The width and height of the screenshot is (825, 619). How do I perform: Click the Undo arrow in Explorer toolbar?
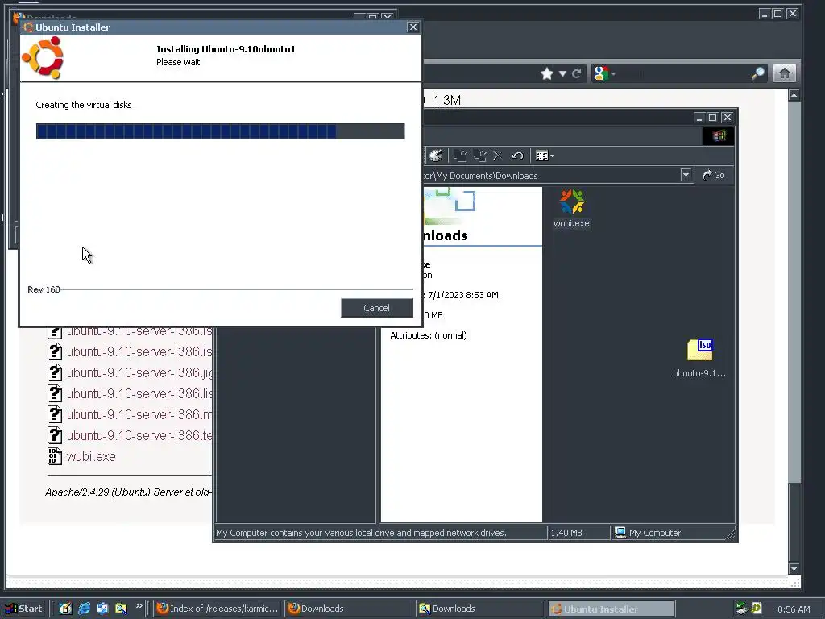pos(517,156)
